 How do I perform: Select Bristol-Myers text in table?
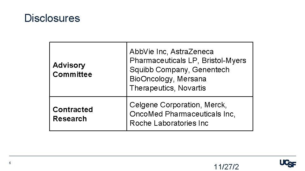pos(224,60)
